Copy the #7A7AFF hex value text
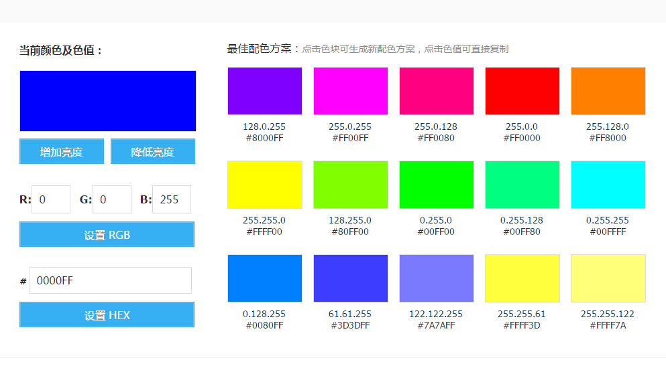The image size is (666, 366). tap(436, 326)
